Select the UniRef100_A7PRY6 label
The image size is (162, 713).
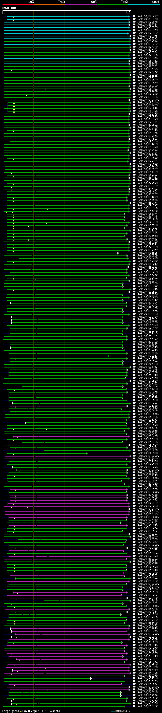145,36
